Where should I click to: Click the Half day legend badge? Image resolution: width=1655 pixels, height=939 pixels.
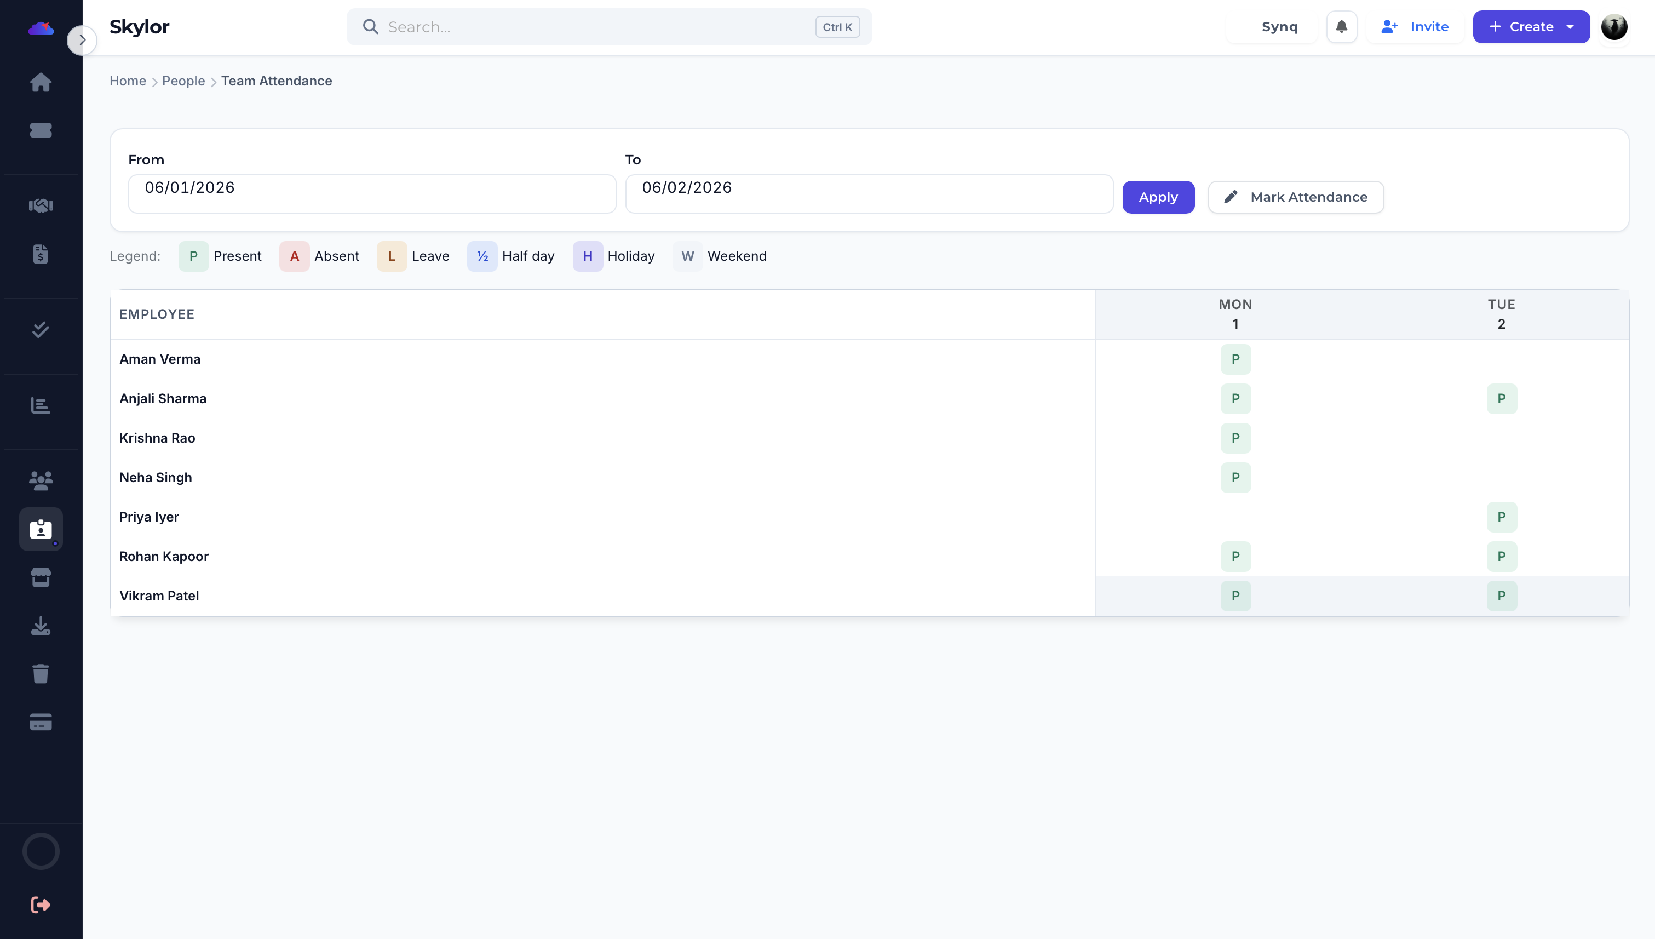482,256
